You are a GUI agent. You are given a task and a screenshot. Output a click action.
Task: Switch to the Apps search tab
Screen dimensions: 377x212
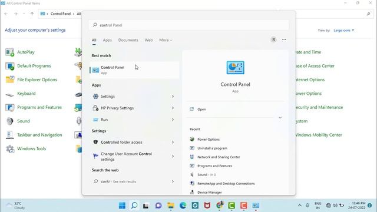click(x=107, y=40)
